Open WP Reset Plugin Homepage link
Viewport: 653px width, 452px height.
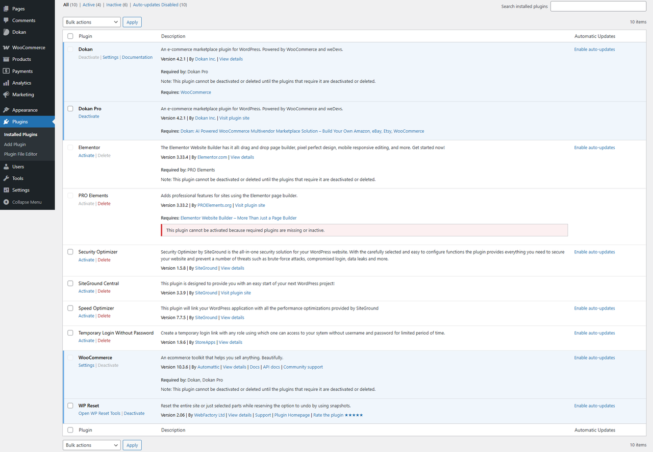pos(292,415)
